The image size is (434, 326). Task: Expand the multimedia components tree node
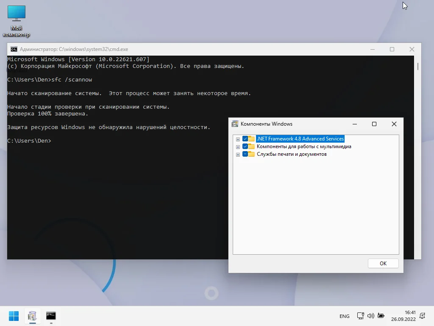(x=238, y=147)
